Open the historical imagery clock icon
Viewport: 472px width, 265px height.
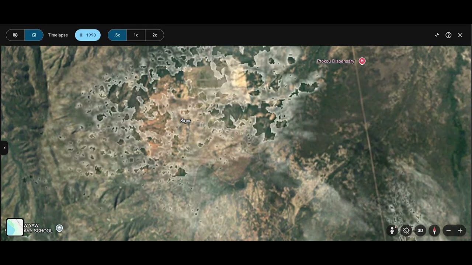[15, 35]
